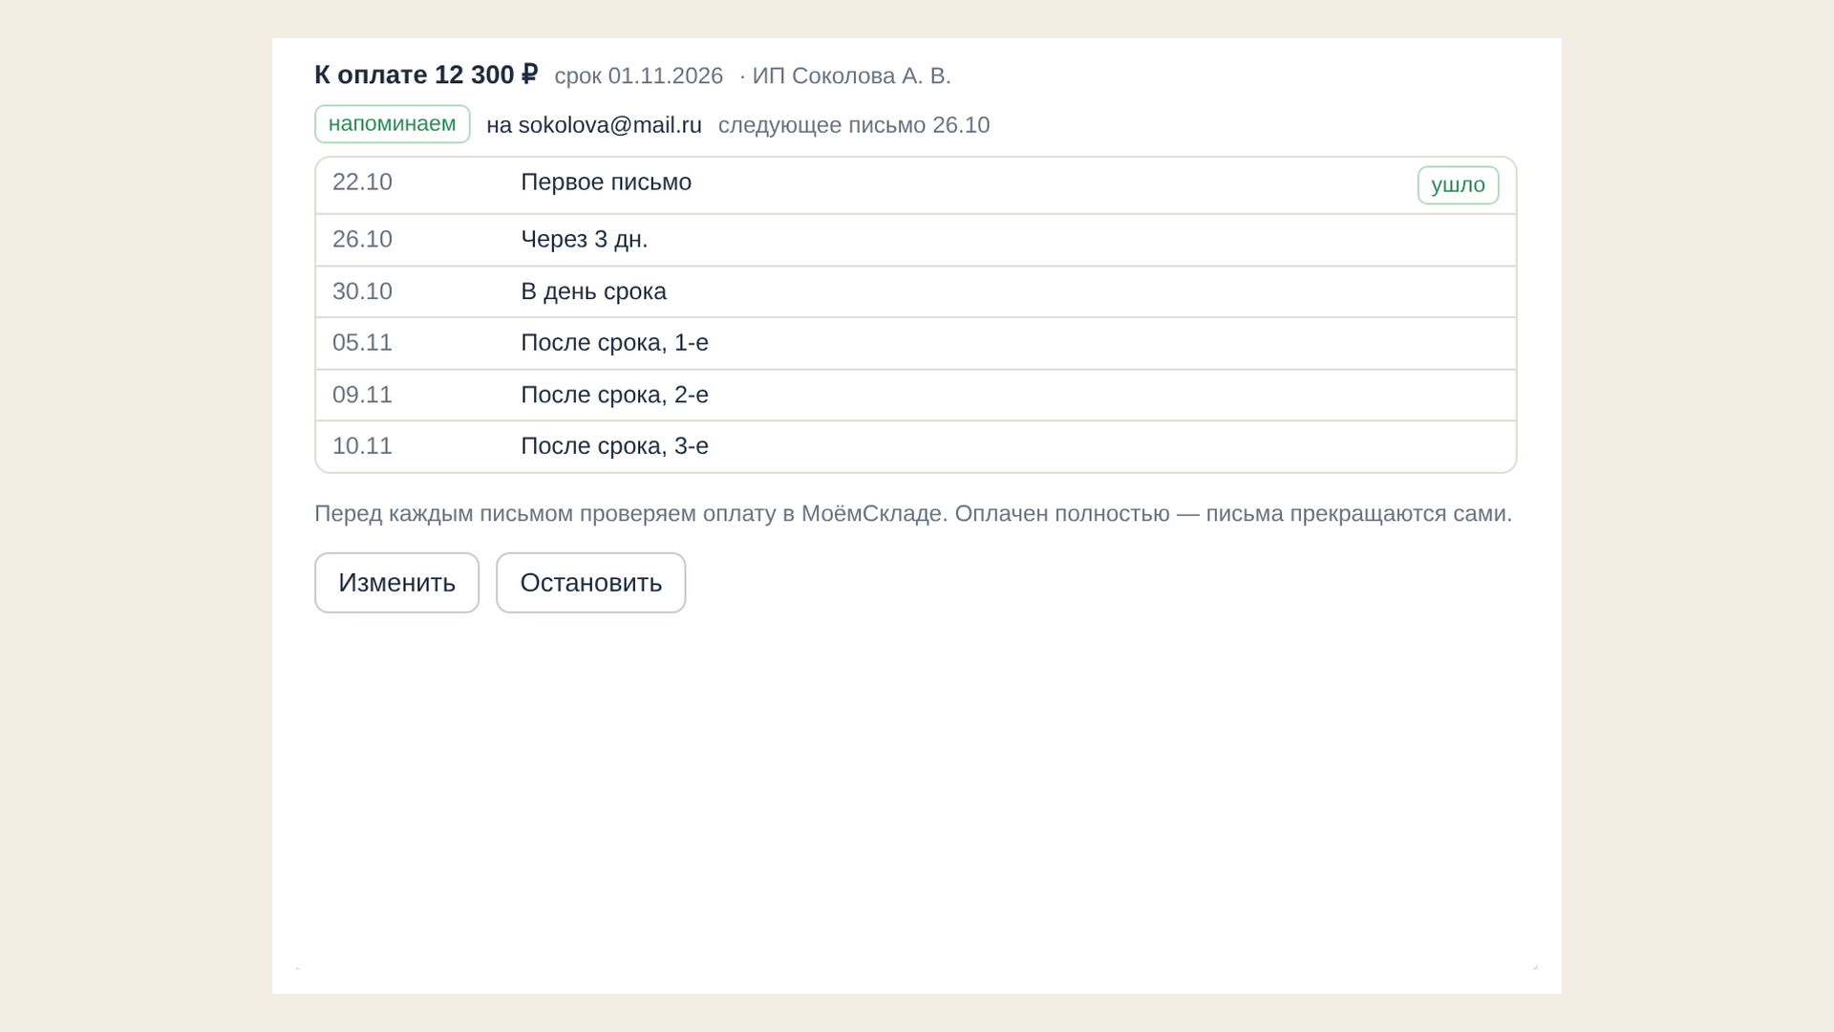
Task: Select the После срока, 1-е row
Action: (915, 343)
